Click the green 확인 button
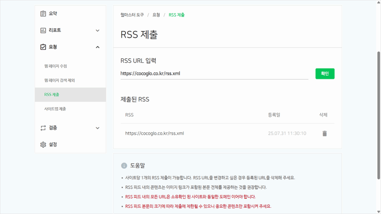 [x=325, y=74]
